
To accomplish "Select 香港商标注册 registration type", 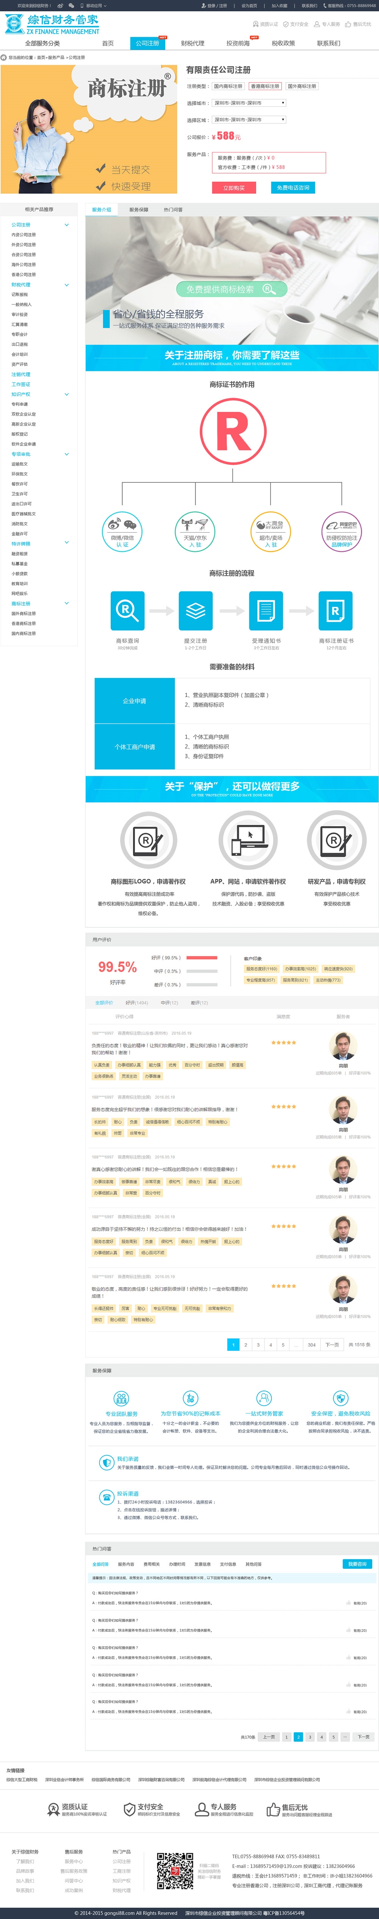I will (x=265, y=86).
